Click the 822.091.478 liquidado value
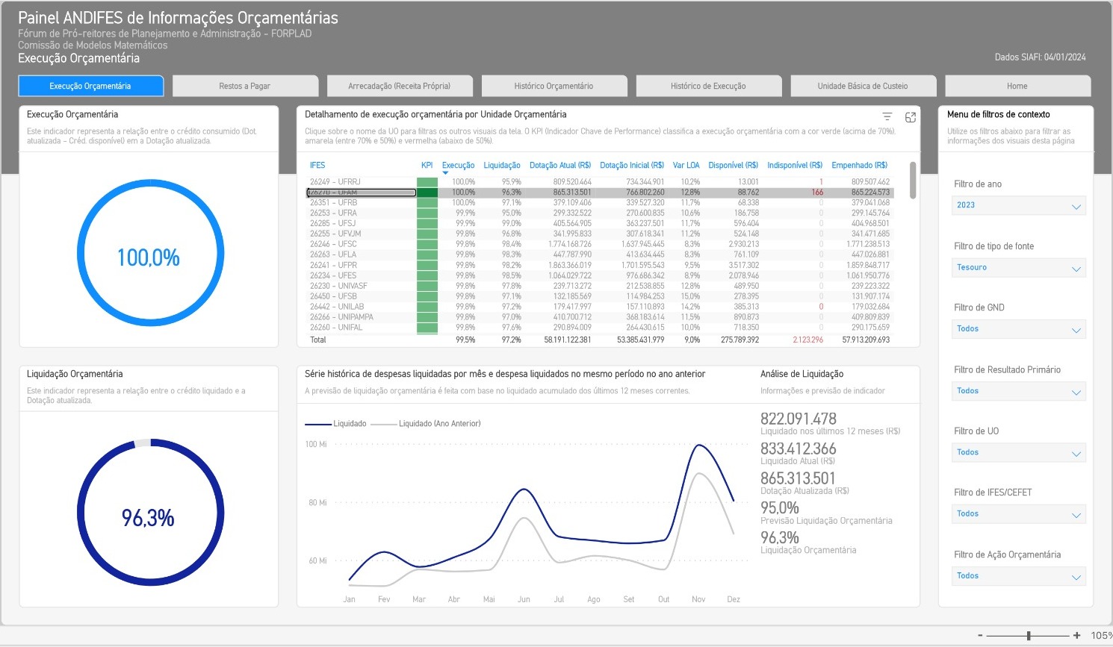 [x=799, y=419]
